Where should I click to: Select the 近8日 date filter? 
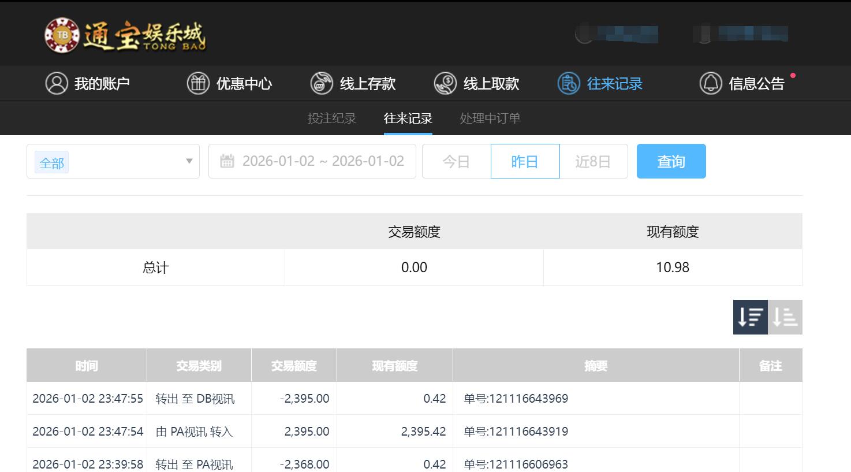click(x=594, y=161)
